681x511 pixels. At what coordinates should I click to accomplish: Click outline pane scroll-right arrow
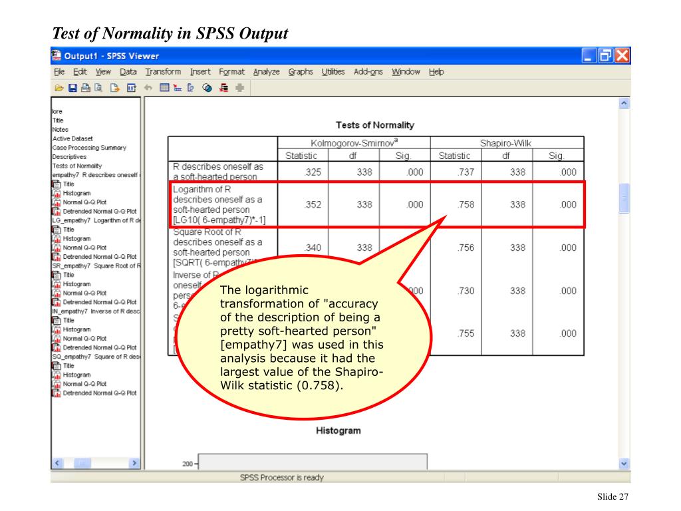tap(134, 463)
